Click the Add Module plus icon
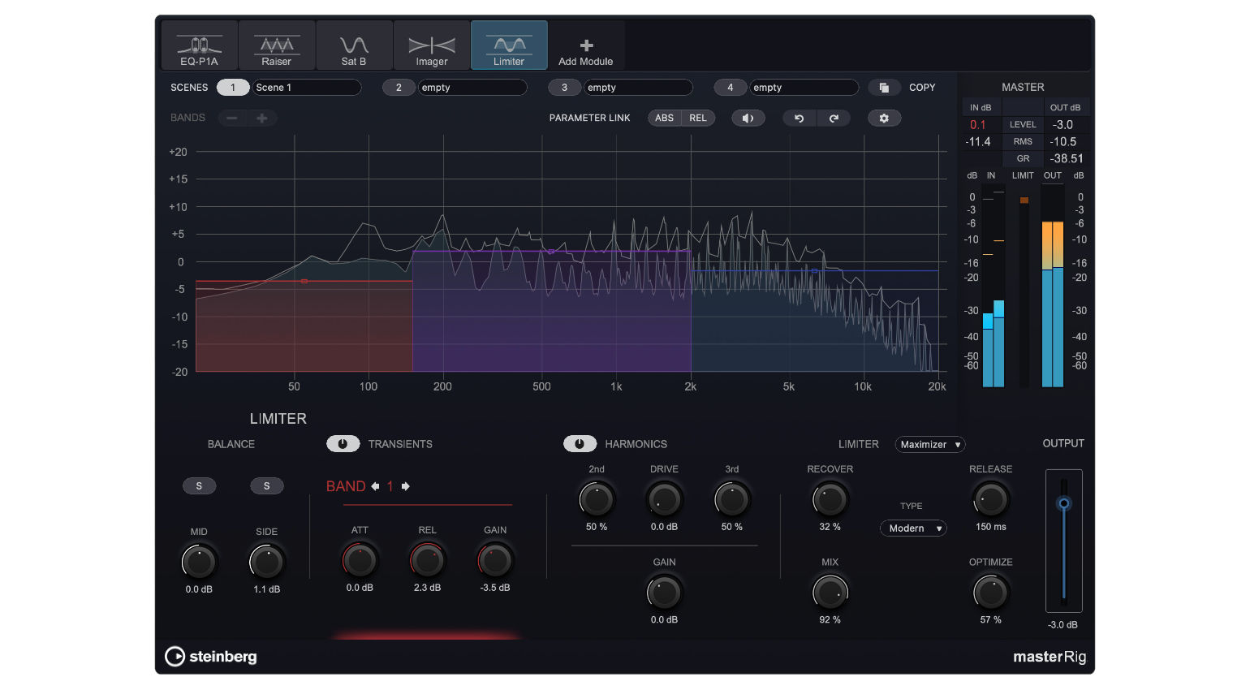The width and height of the screenshot is (1250, 690). (x=586, y=46)
